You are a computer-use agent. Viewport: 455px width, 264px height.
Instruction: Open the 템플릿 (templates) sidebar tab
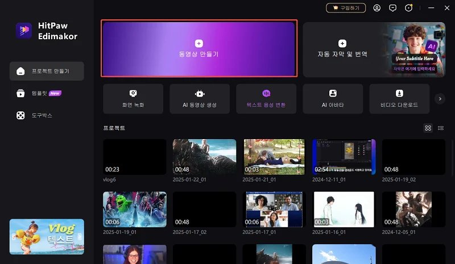(x=47, y=93)
